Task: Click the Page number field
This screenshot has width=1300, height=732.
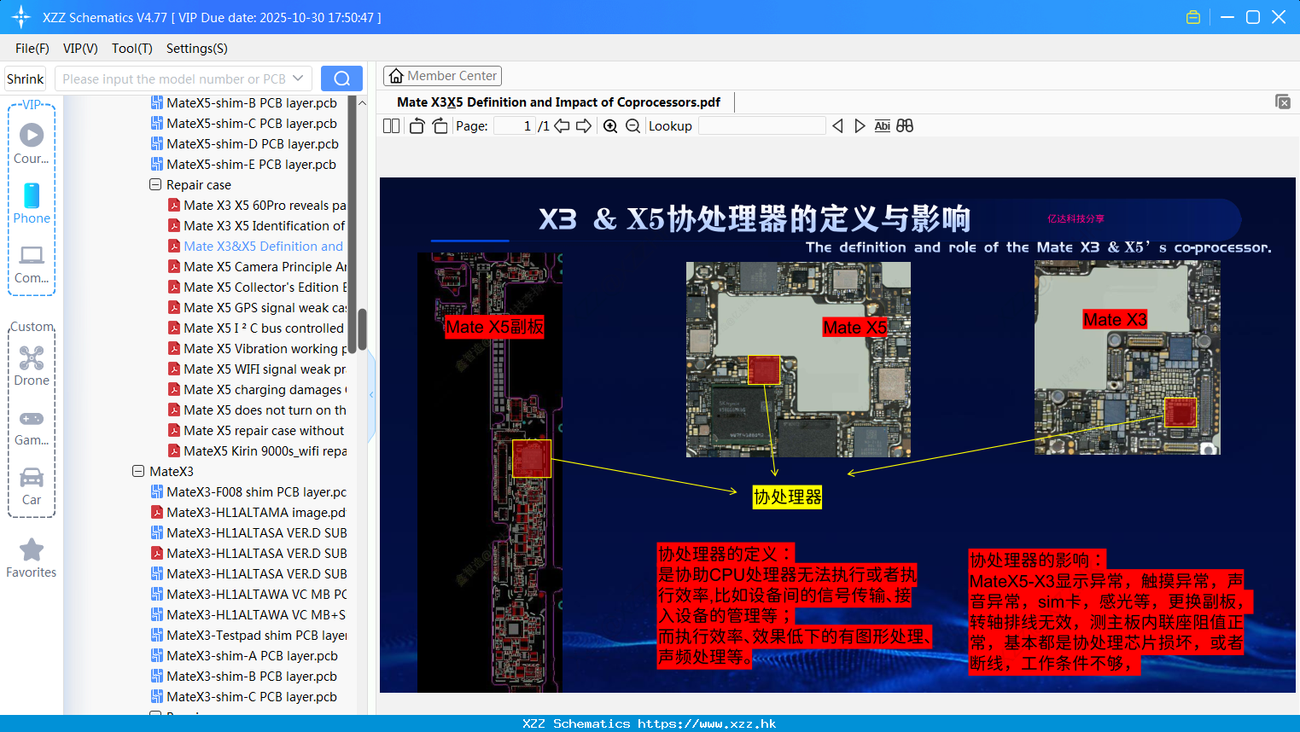Action: click(515, 126)
